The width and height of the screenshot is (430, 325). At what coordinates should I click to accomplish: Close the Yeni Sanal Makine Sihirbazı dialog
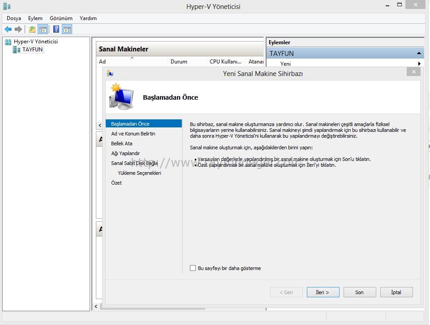(413, 72)
